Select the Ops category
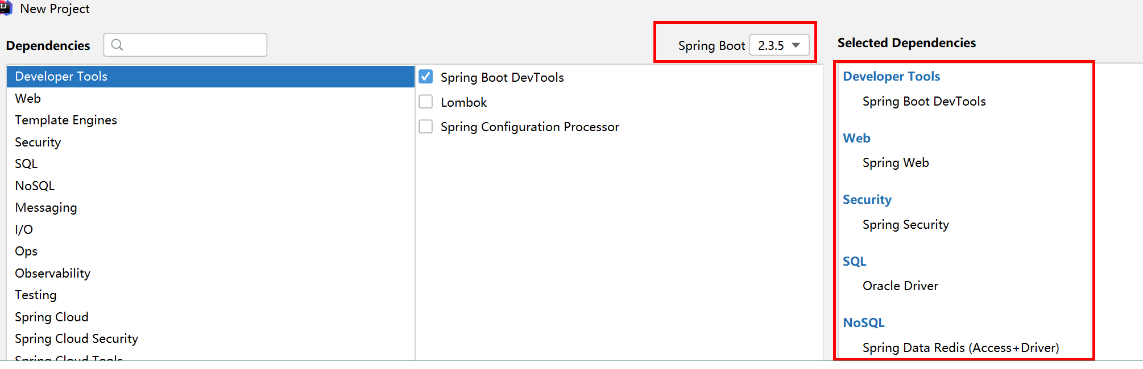The height and width of the screenshot is (369, 1143). tap(26, 251)
